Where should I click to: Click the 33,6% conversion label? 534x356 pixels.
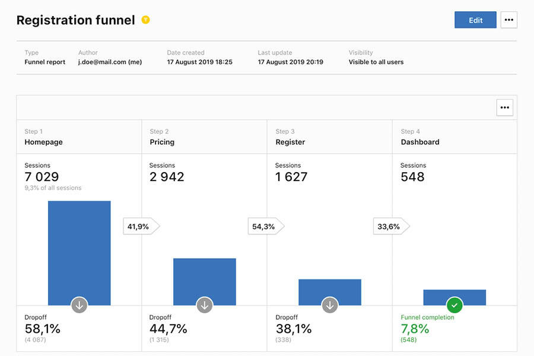click(x=392, y=227)
